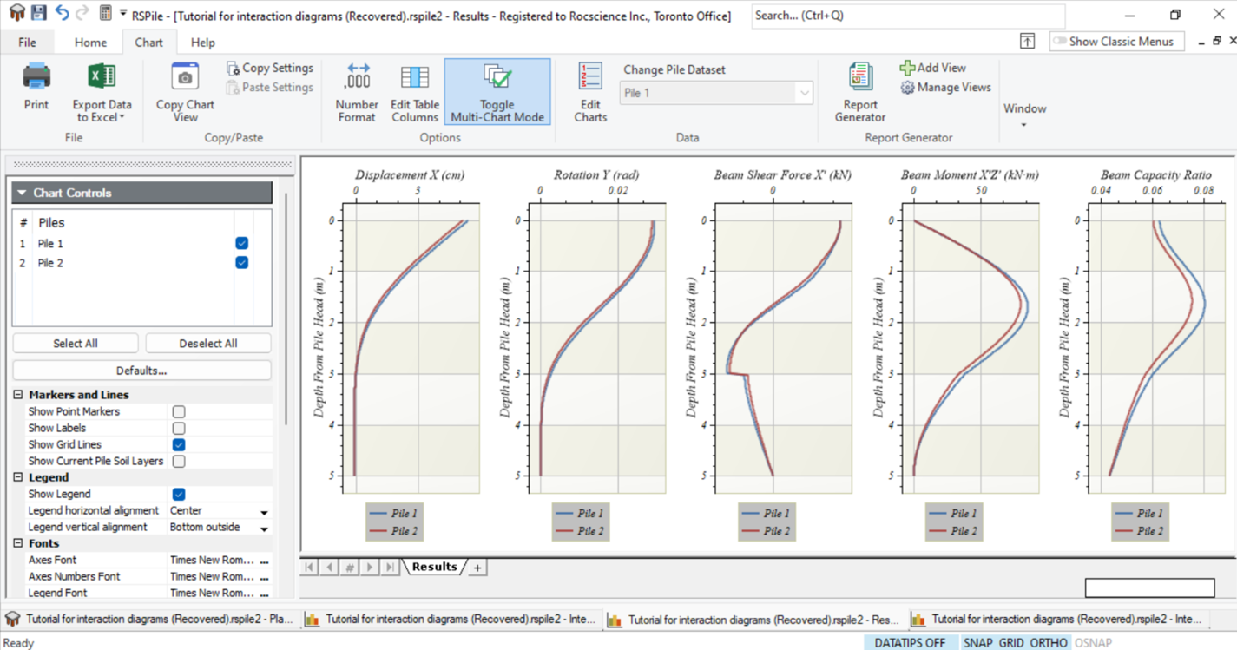Open quick access toolbar customize arrow
The width and height of the screenshot is (1237, 650).
(x=123, y=13)
